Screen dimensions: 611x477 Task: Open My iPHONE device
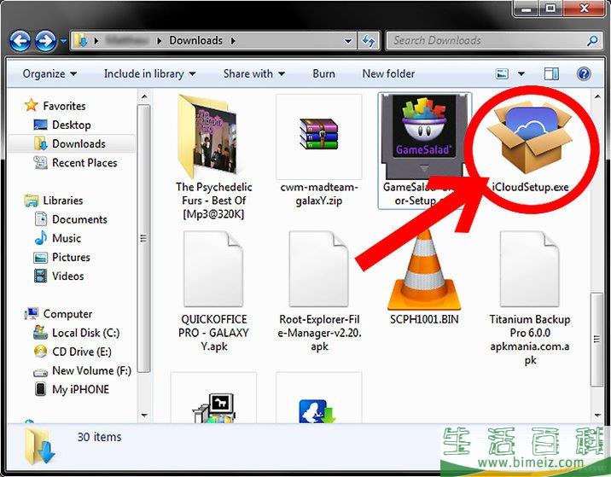[81, 389]
